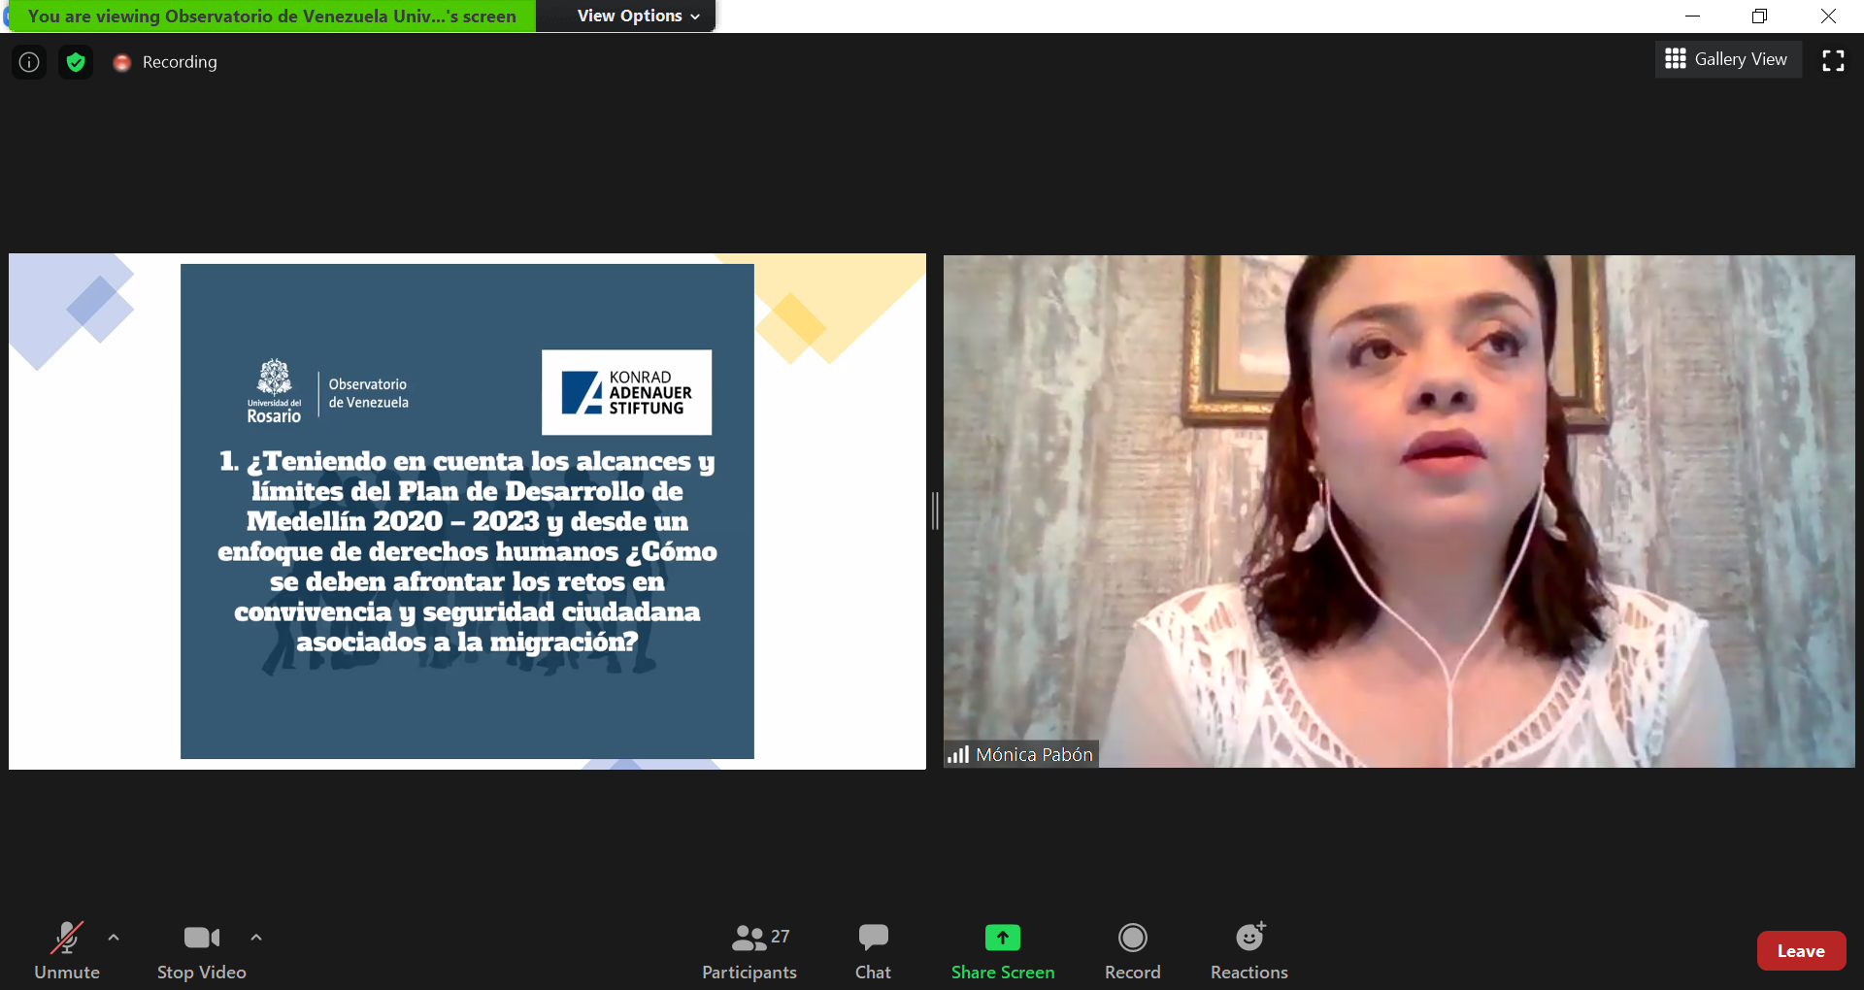Open the Reactions menu
The width and height of the screenshot is (1864, 990).
tap(1248, 951)
